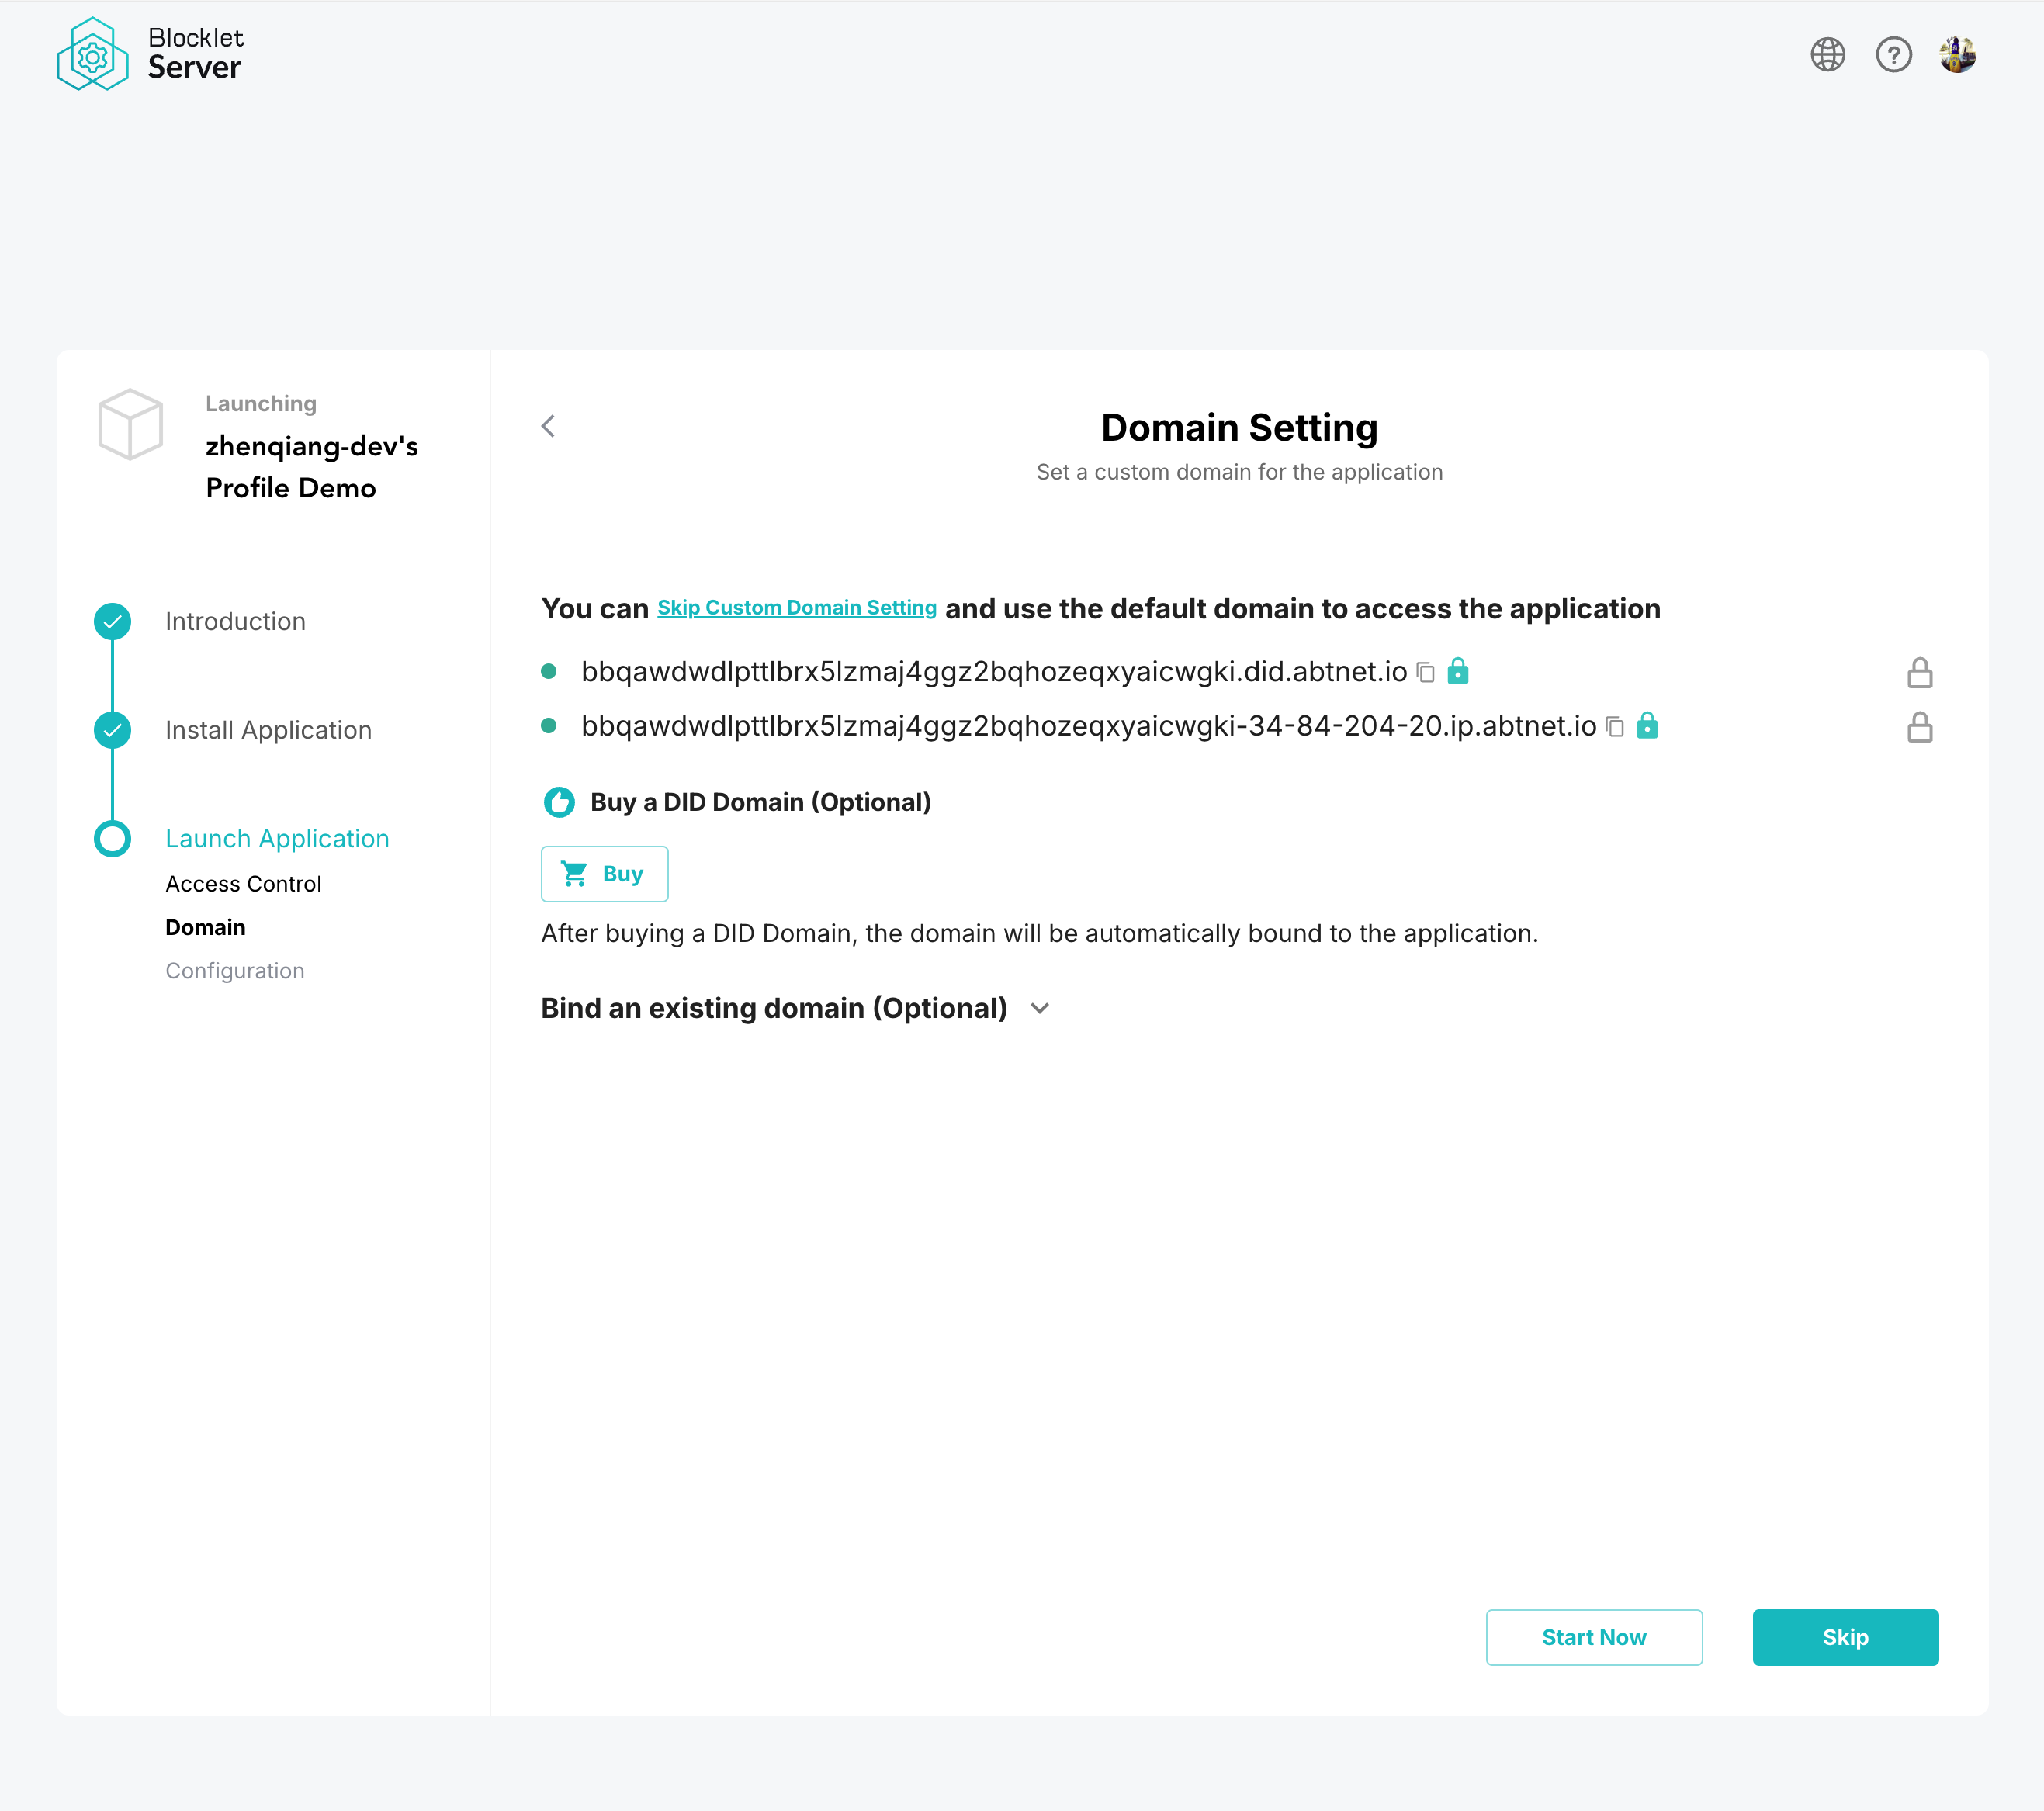This screenshot has width=2044, height=1811.
Task: Click green lock next to did.abtnet.io domain
Action: [1458, 671]
